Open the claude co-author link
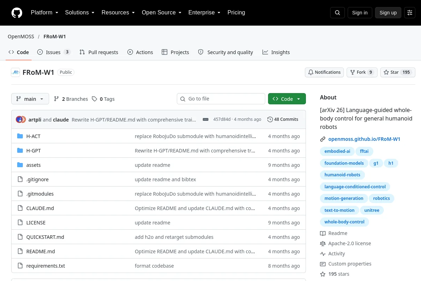The width and height of the screenshot is (421, 281). pos(61,119)
